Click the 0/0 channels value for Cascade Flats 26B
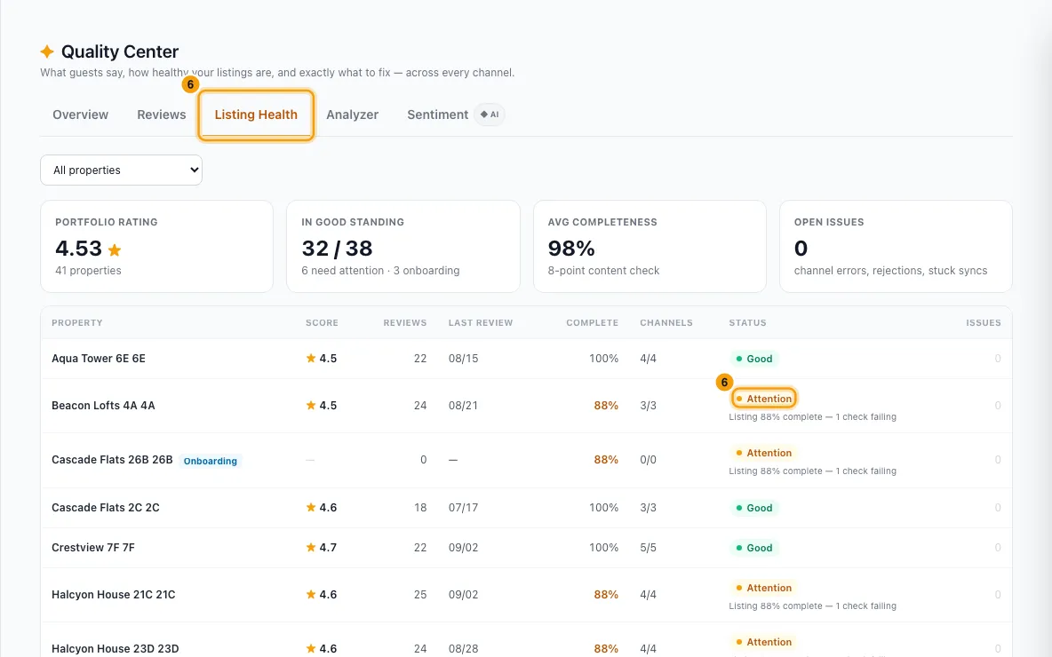The image size is (1052, 657). coord(648,460)
